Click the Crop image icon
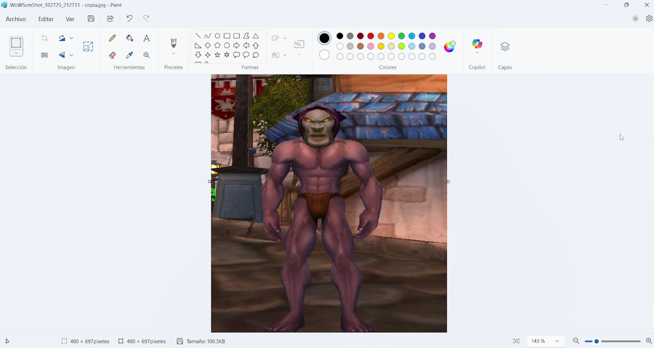Image resolution: width=654 pixels, height=348 pixels. click(45, 38)
